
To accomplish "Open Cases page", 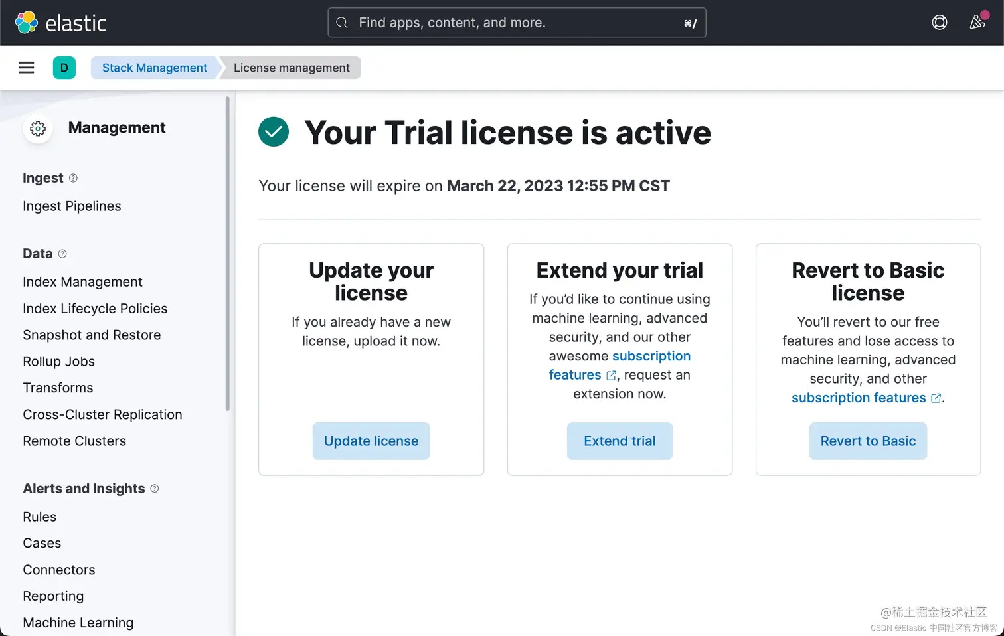I will click(42, 543).
